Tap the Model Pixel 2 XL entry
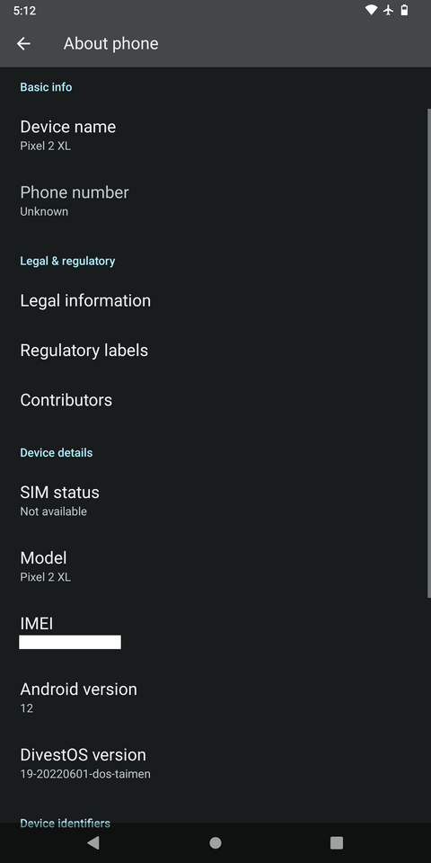Image resolution: width=431 pixels, height=863 pixels. click(214, 566)
